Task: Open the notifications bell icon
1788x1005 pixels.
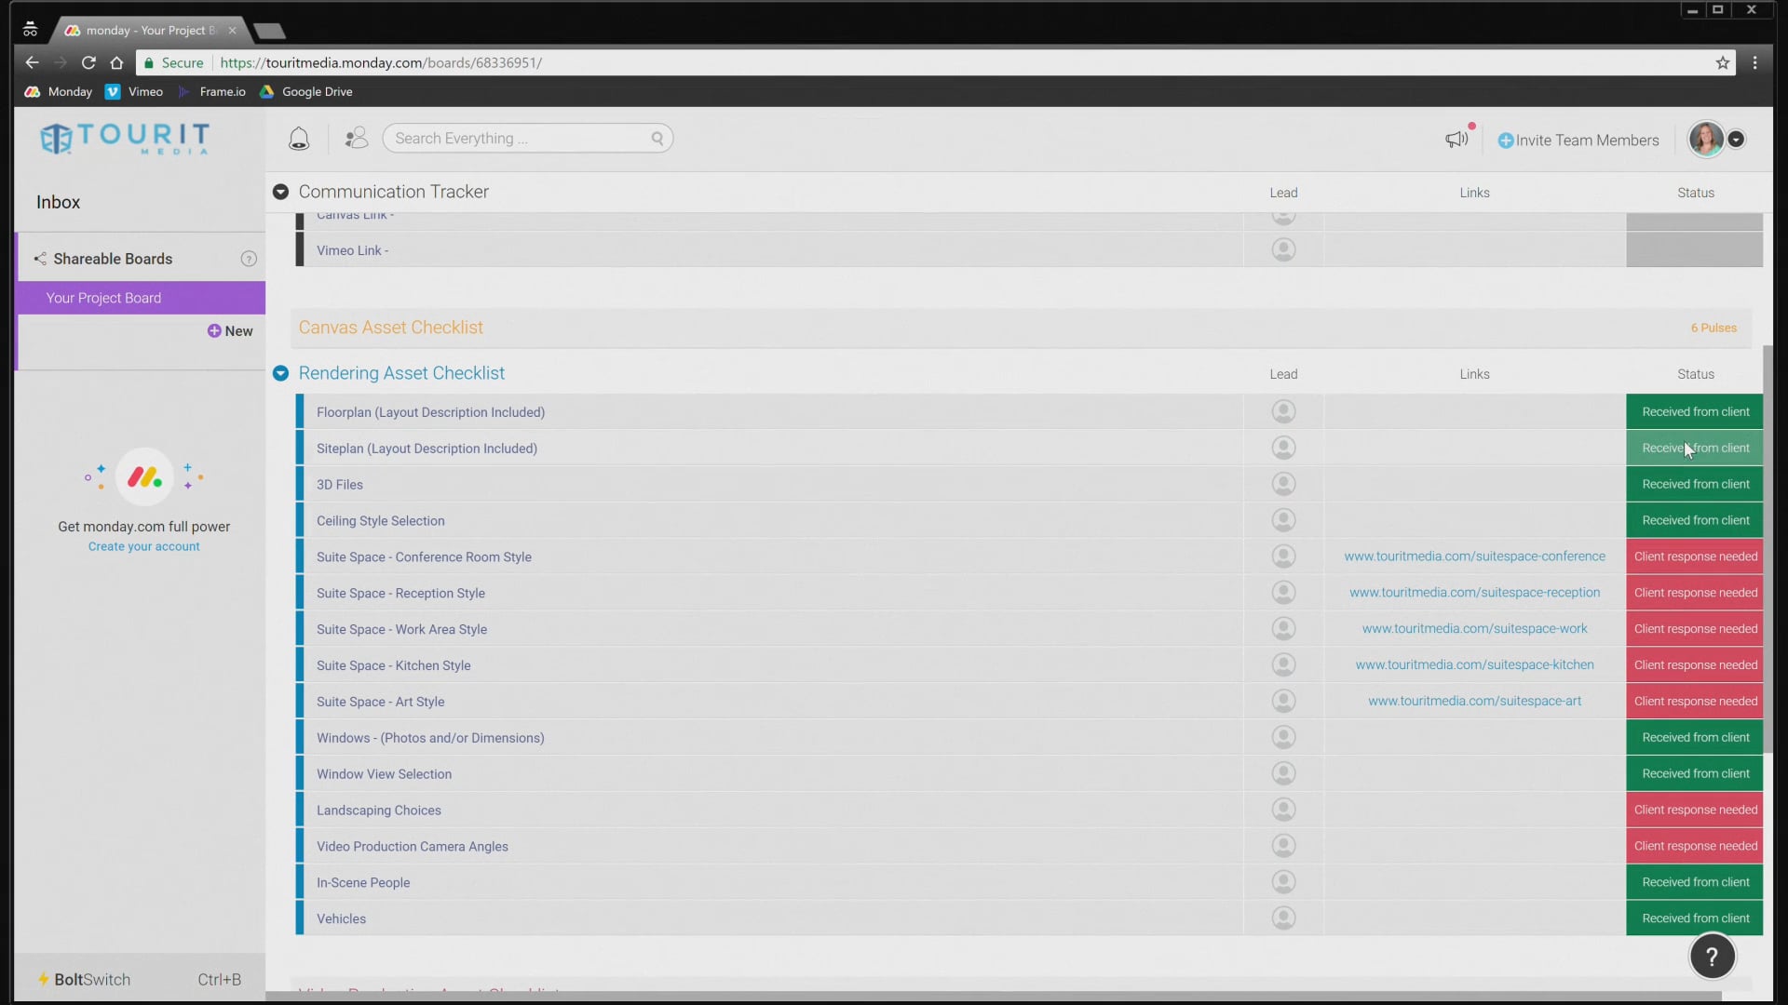Action: (299, 139)
